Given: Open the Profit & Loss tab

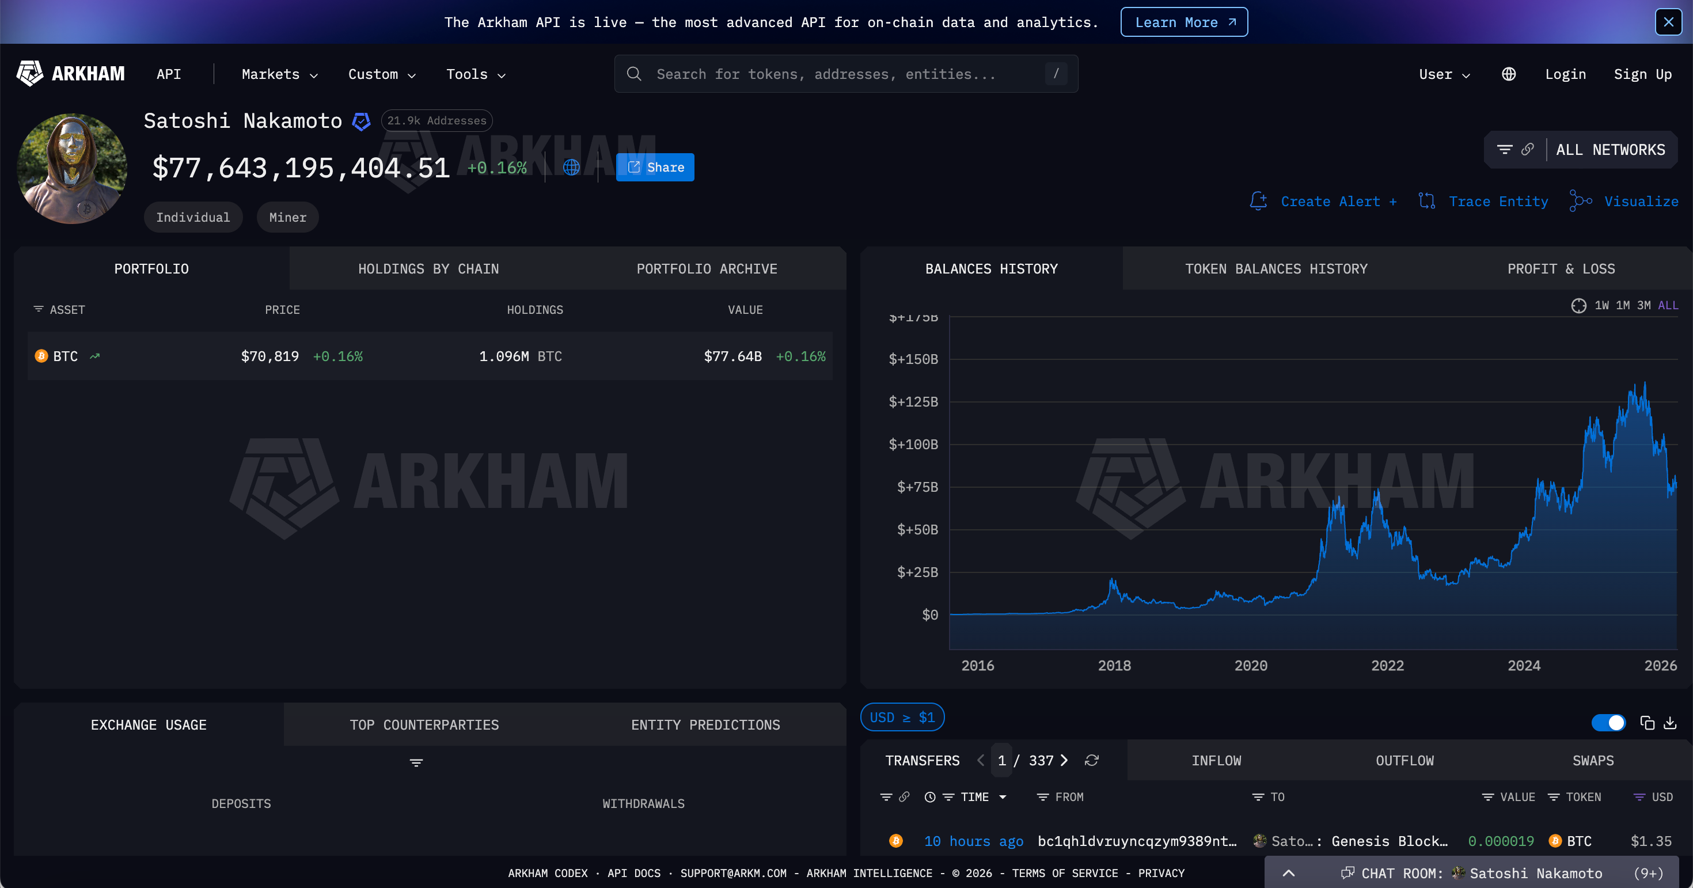Looking at the screenshot, I should click(1560, 269).
